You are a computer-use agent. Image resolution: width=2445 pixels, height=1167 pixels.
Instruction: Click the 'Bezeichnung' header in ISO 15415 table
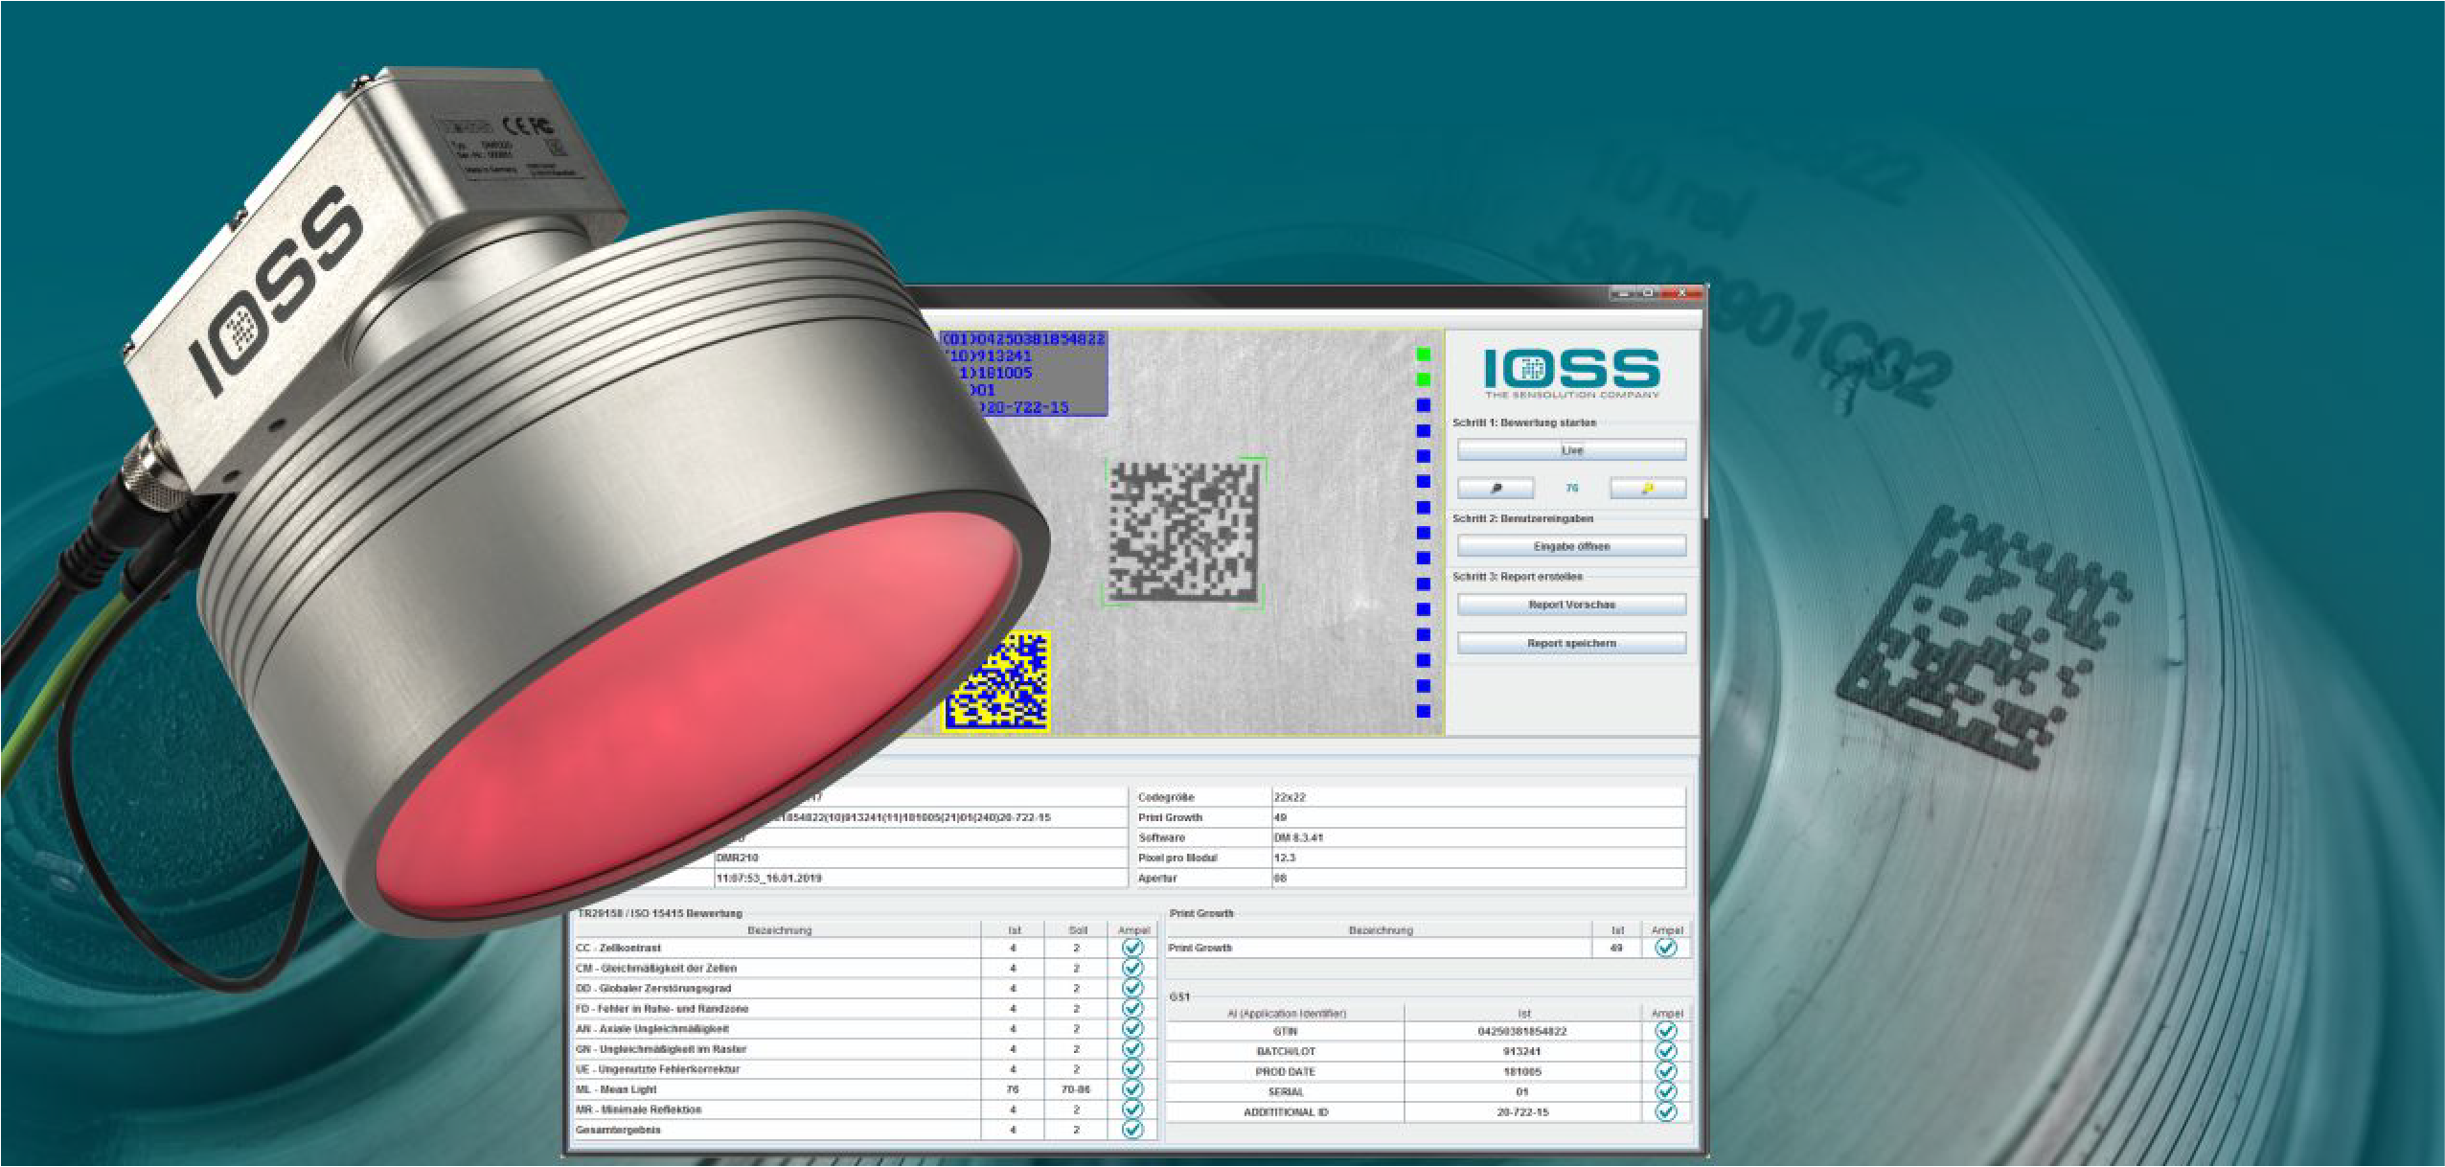pyautogui.click(x=779, y=930)
